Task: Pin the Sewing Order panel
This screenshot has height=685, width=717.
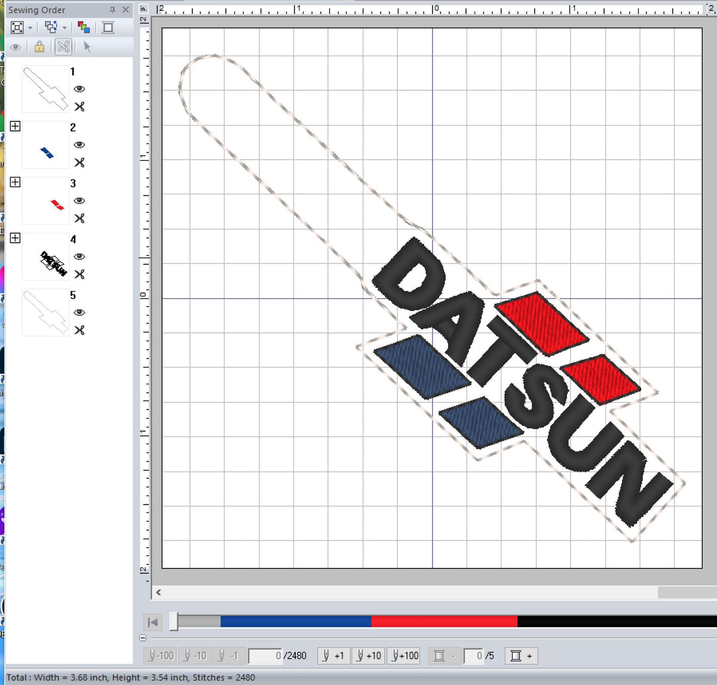Action: (x=112, y=10)
